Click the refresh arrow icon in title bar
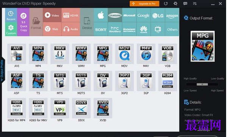228x137 pixels. pos(166,4)
